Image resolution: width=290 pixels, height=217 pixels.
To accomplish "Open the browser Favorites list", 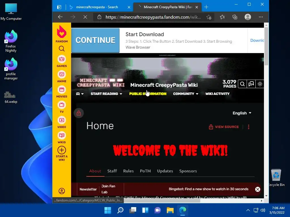I will pyautogui.click(x=222, y=17).
